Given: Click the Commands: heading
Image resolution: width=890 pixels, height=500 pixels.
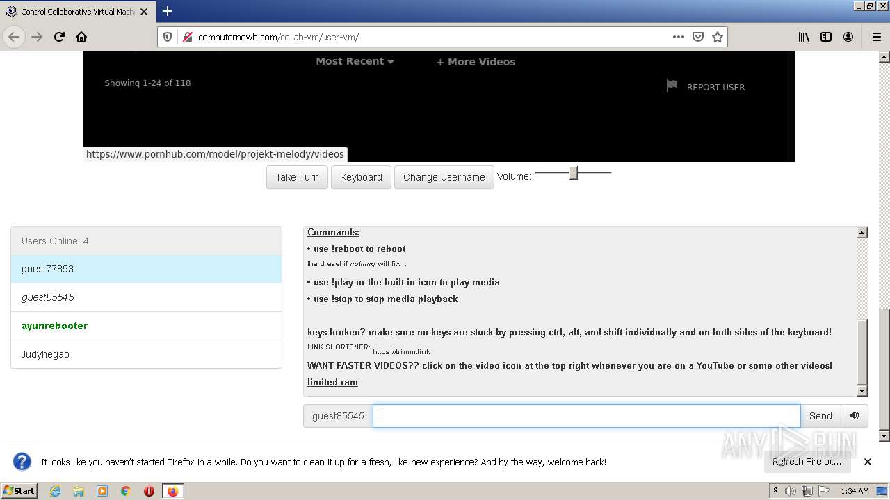Looking at the screenshot, I should click(x=333, y=232).
